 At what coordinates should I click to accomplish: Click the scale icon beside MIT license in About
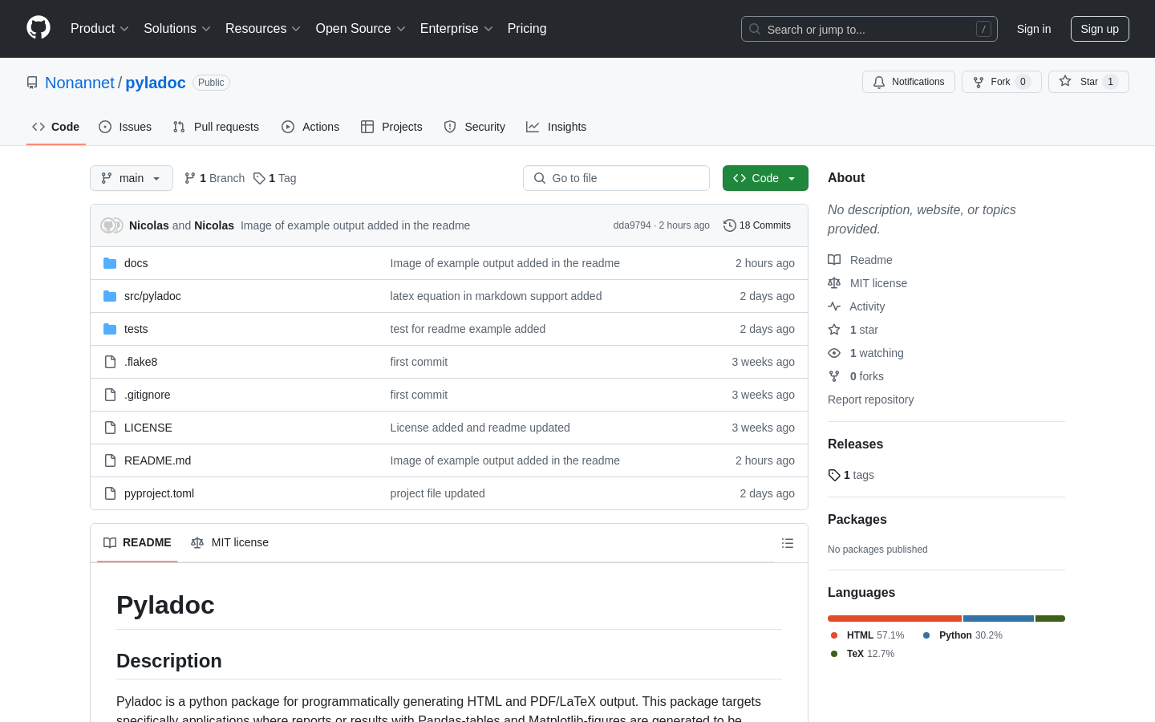834,283
